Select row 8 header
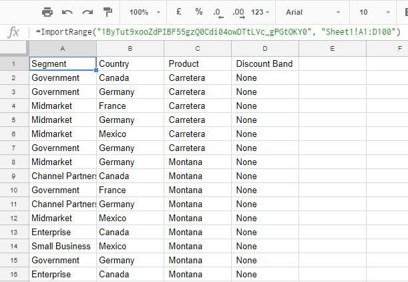Image resolution: width=408 pixels, height=282 pixels. (14, 162)
